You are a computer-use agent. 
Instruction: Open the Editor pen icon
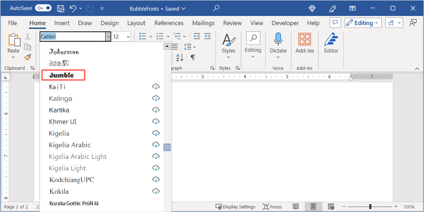(331, 39)
